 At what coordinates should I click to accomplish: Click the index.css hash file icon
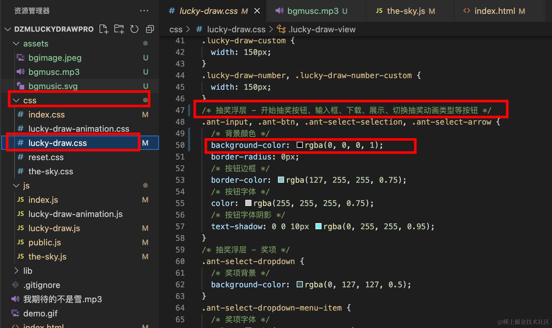[21, 115]
